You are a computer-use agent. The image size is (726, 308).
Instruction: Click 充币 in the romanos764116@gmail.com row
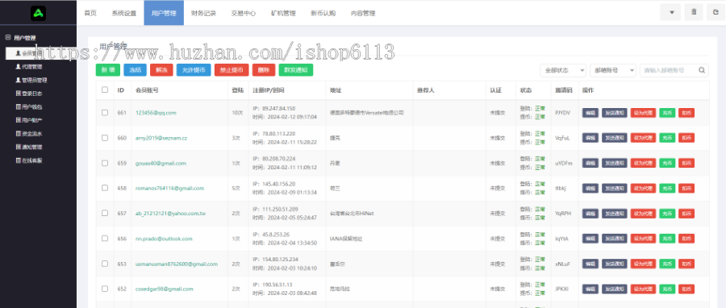[x=667, y=188]
